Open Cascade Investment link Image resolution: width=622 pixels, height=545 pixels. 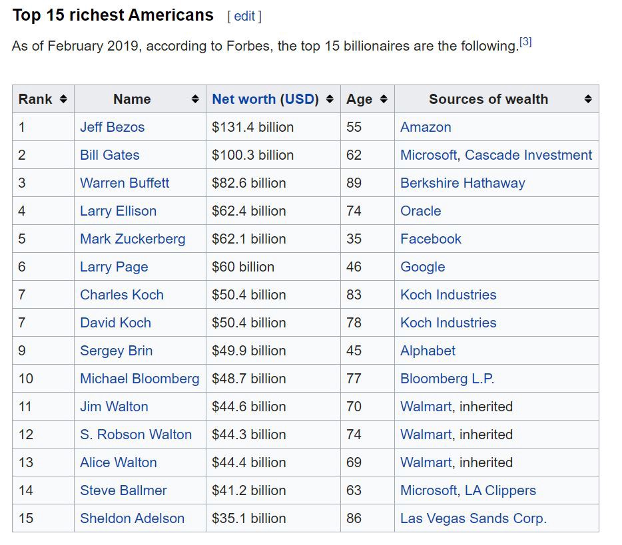pos(528,155)
